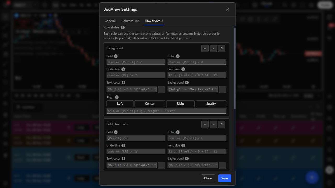Click the settings dialog vertical scrollbar
The width and height of the screenshot is (335, 188).
235,68
